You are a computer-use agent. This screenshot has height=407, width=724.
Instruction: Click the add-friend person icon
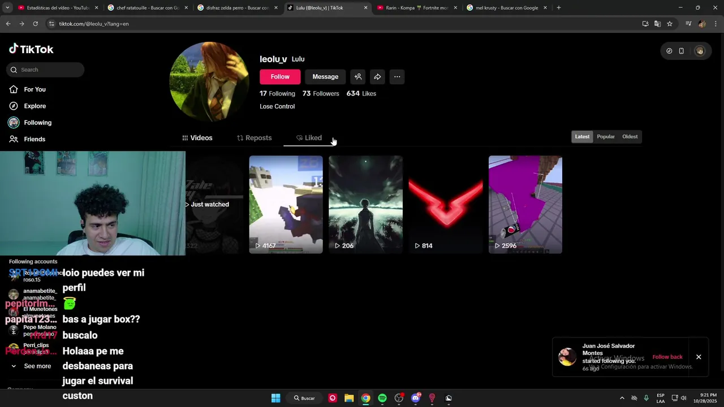coord(358,77)
